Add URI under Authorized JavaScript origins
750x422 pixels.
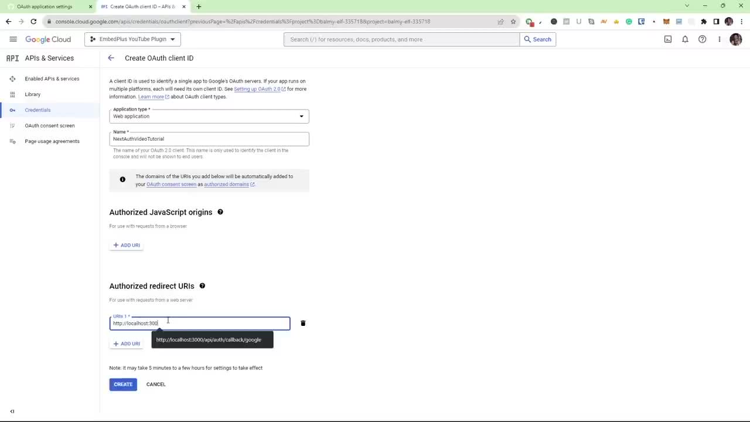tap(127, 245)
